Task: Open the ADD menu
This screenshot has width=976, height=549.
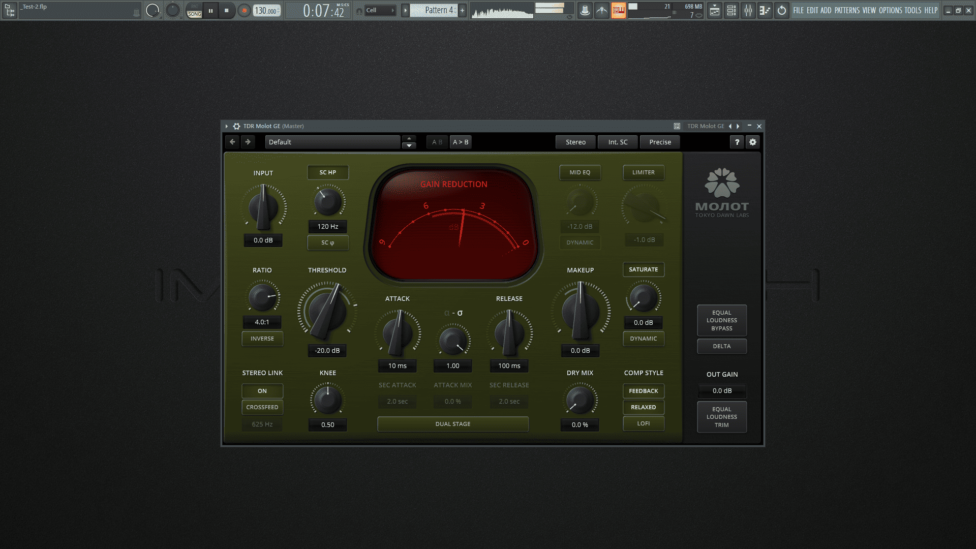Action: 826,10
